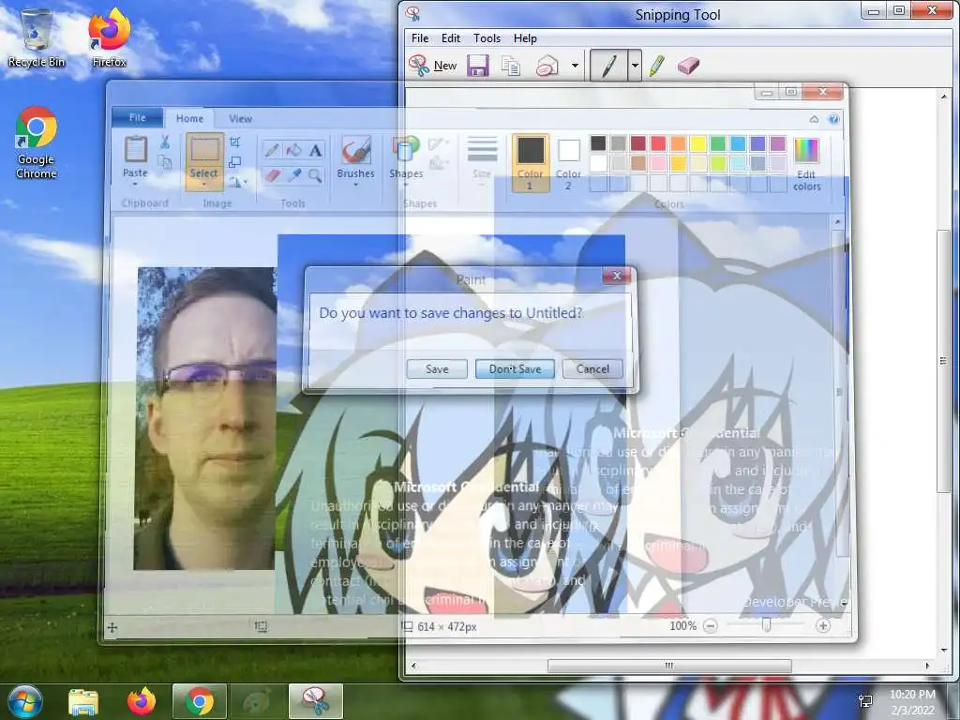Click Paint Help question mark icon

pyautogui.click(x=833, y=119)
